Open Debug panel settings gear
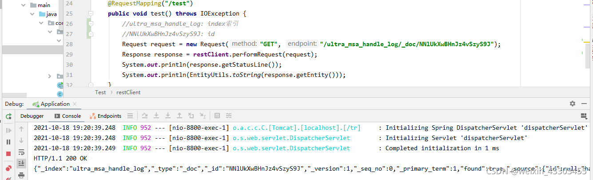This screenshot has height=180, width=593. [573, 104]
